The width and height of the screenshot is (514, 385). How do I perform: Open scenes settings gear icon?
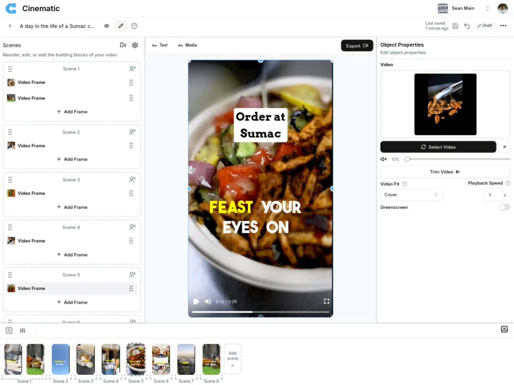pyautogui.click(x=135, y=45)
